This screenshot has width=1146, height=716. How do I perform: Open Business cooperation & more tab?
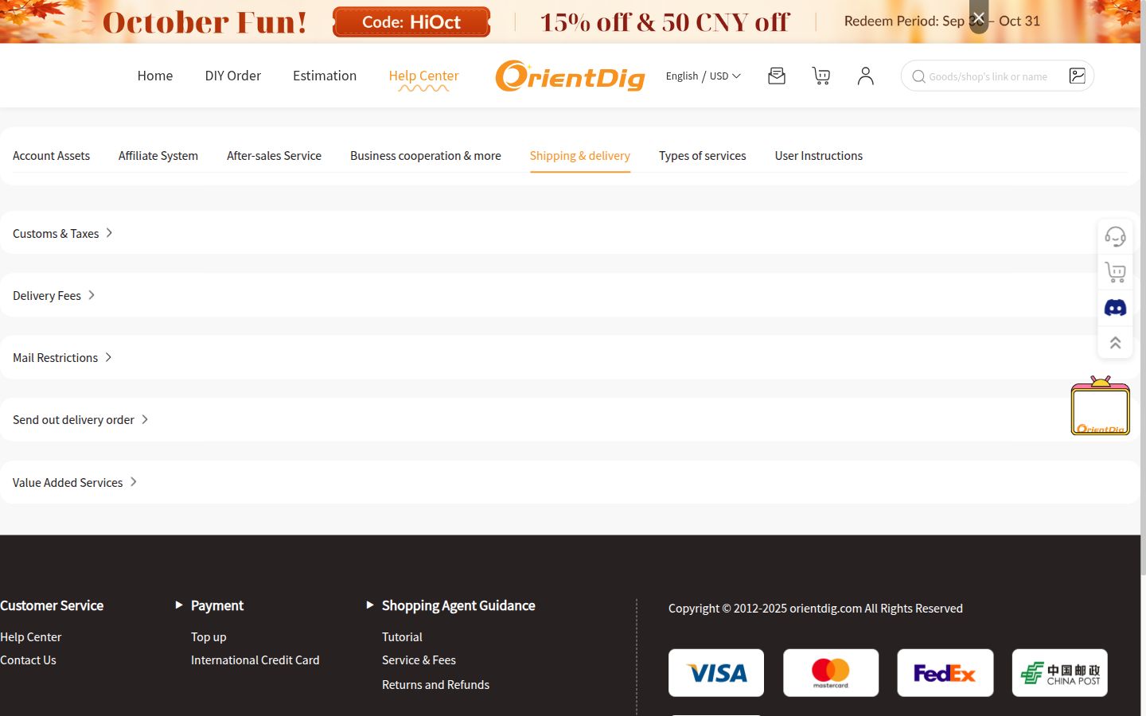426,156
